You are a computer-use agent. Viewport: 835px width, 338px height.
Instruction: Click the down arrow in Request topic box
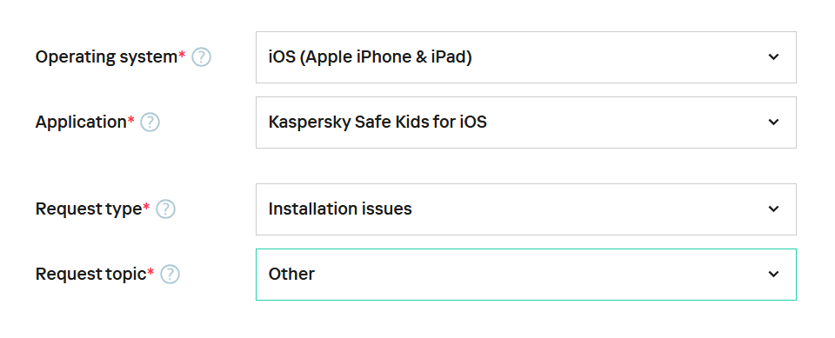pyautogui.click(x=774, y=275)
